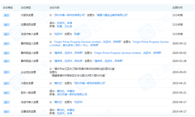Click the 提示 badge of the 2020-04-12 row
This screenshot has width=195, height=117.
[x=6, y=44]
